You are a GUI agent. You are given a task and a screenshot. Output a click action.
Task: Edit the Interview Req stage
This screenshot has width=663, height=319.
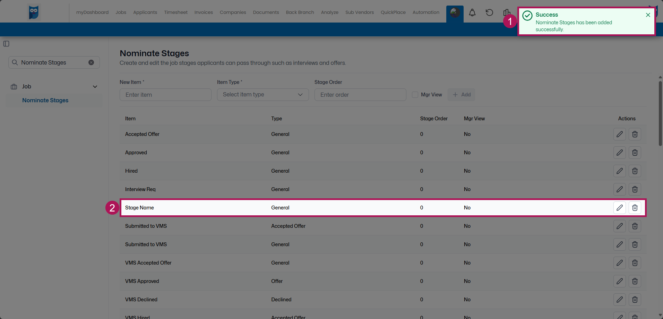620,189
